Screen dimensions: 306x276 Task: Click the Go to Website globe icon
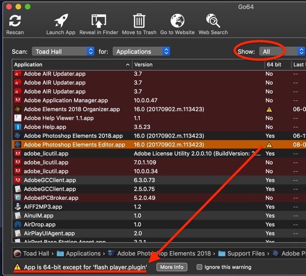pyautogui.click(x=178, y=21)
